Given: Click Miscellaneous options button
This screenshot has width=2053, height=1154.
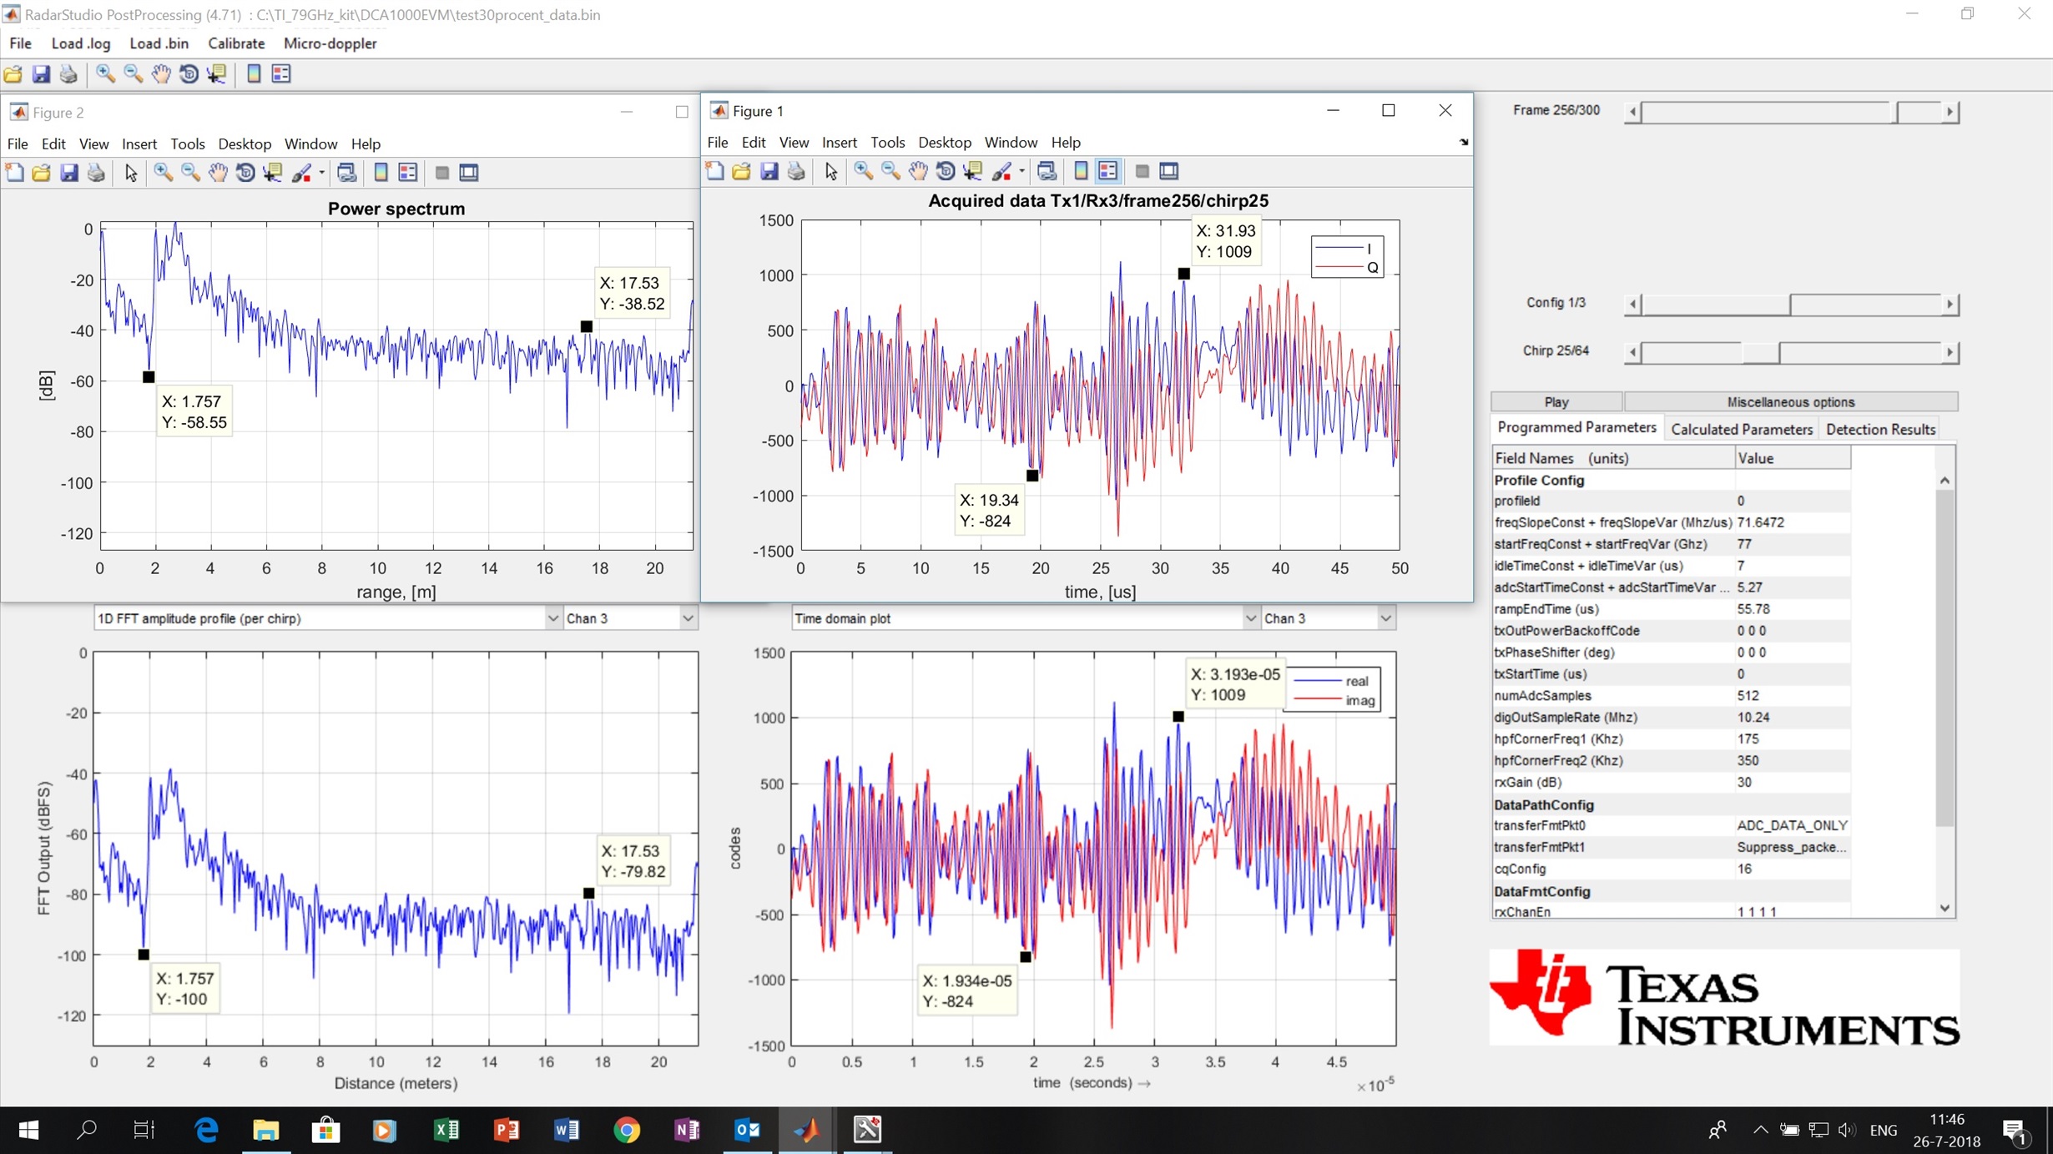Looking at the screenshot, I should 1790,401.
